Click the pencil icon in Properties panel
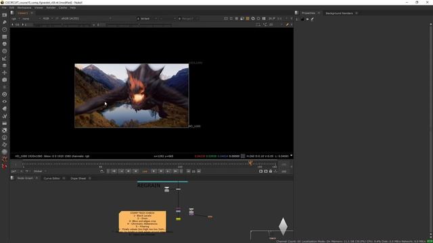 (x=313, y=20)
